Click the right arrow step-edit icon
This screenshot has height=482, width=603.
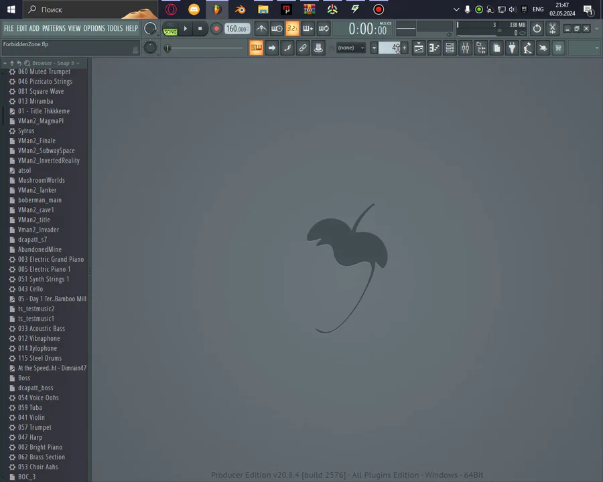pos(272,48)
